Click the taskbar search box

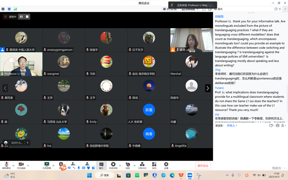tap(105, 175)
